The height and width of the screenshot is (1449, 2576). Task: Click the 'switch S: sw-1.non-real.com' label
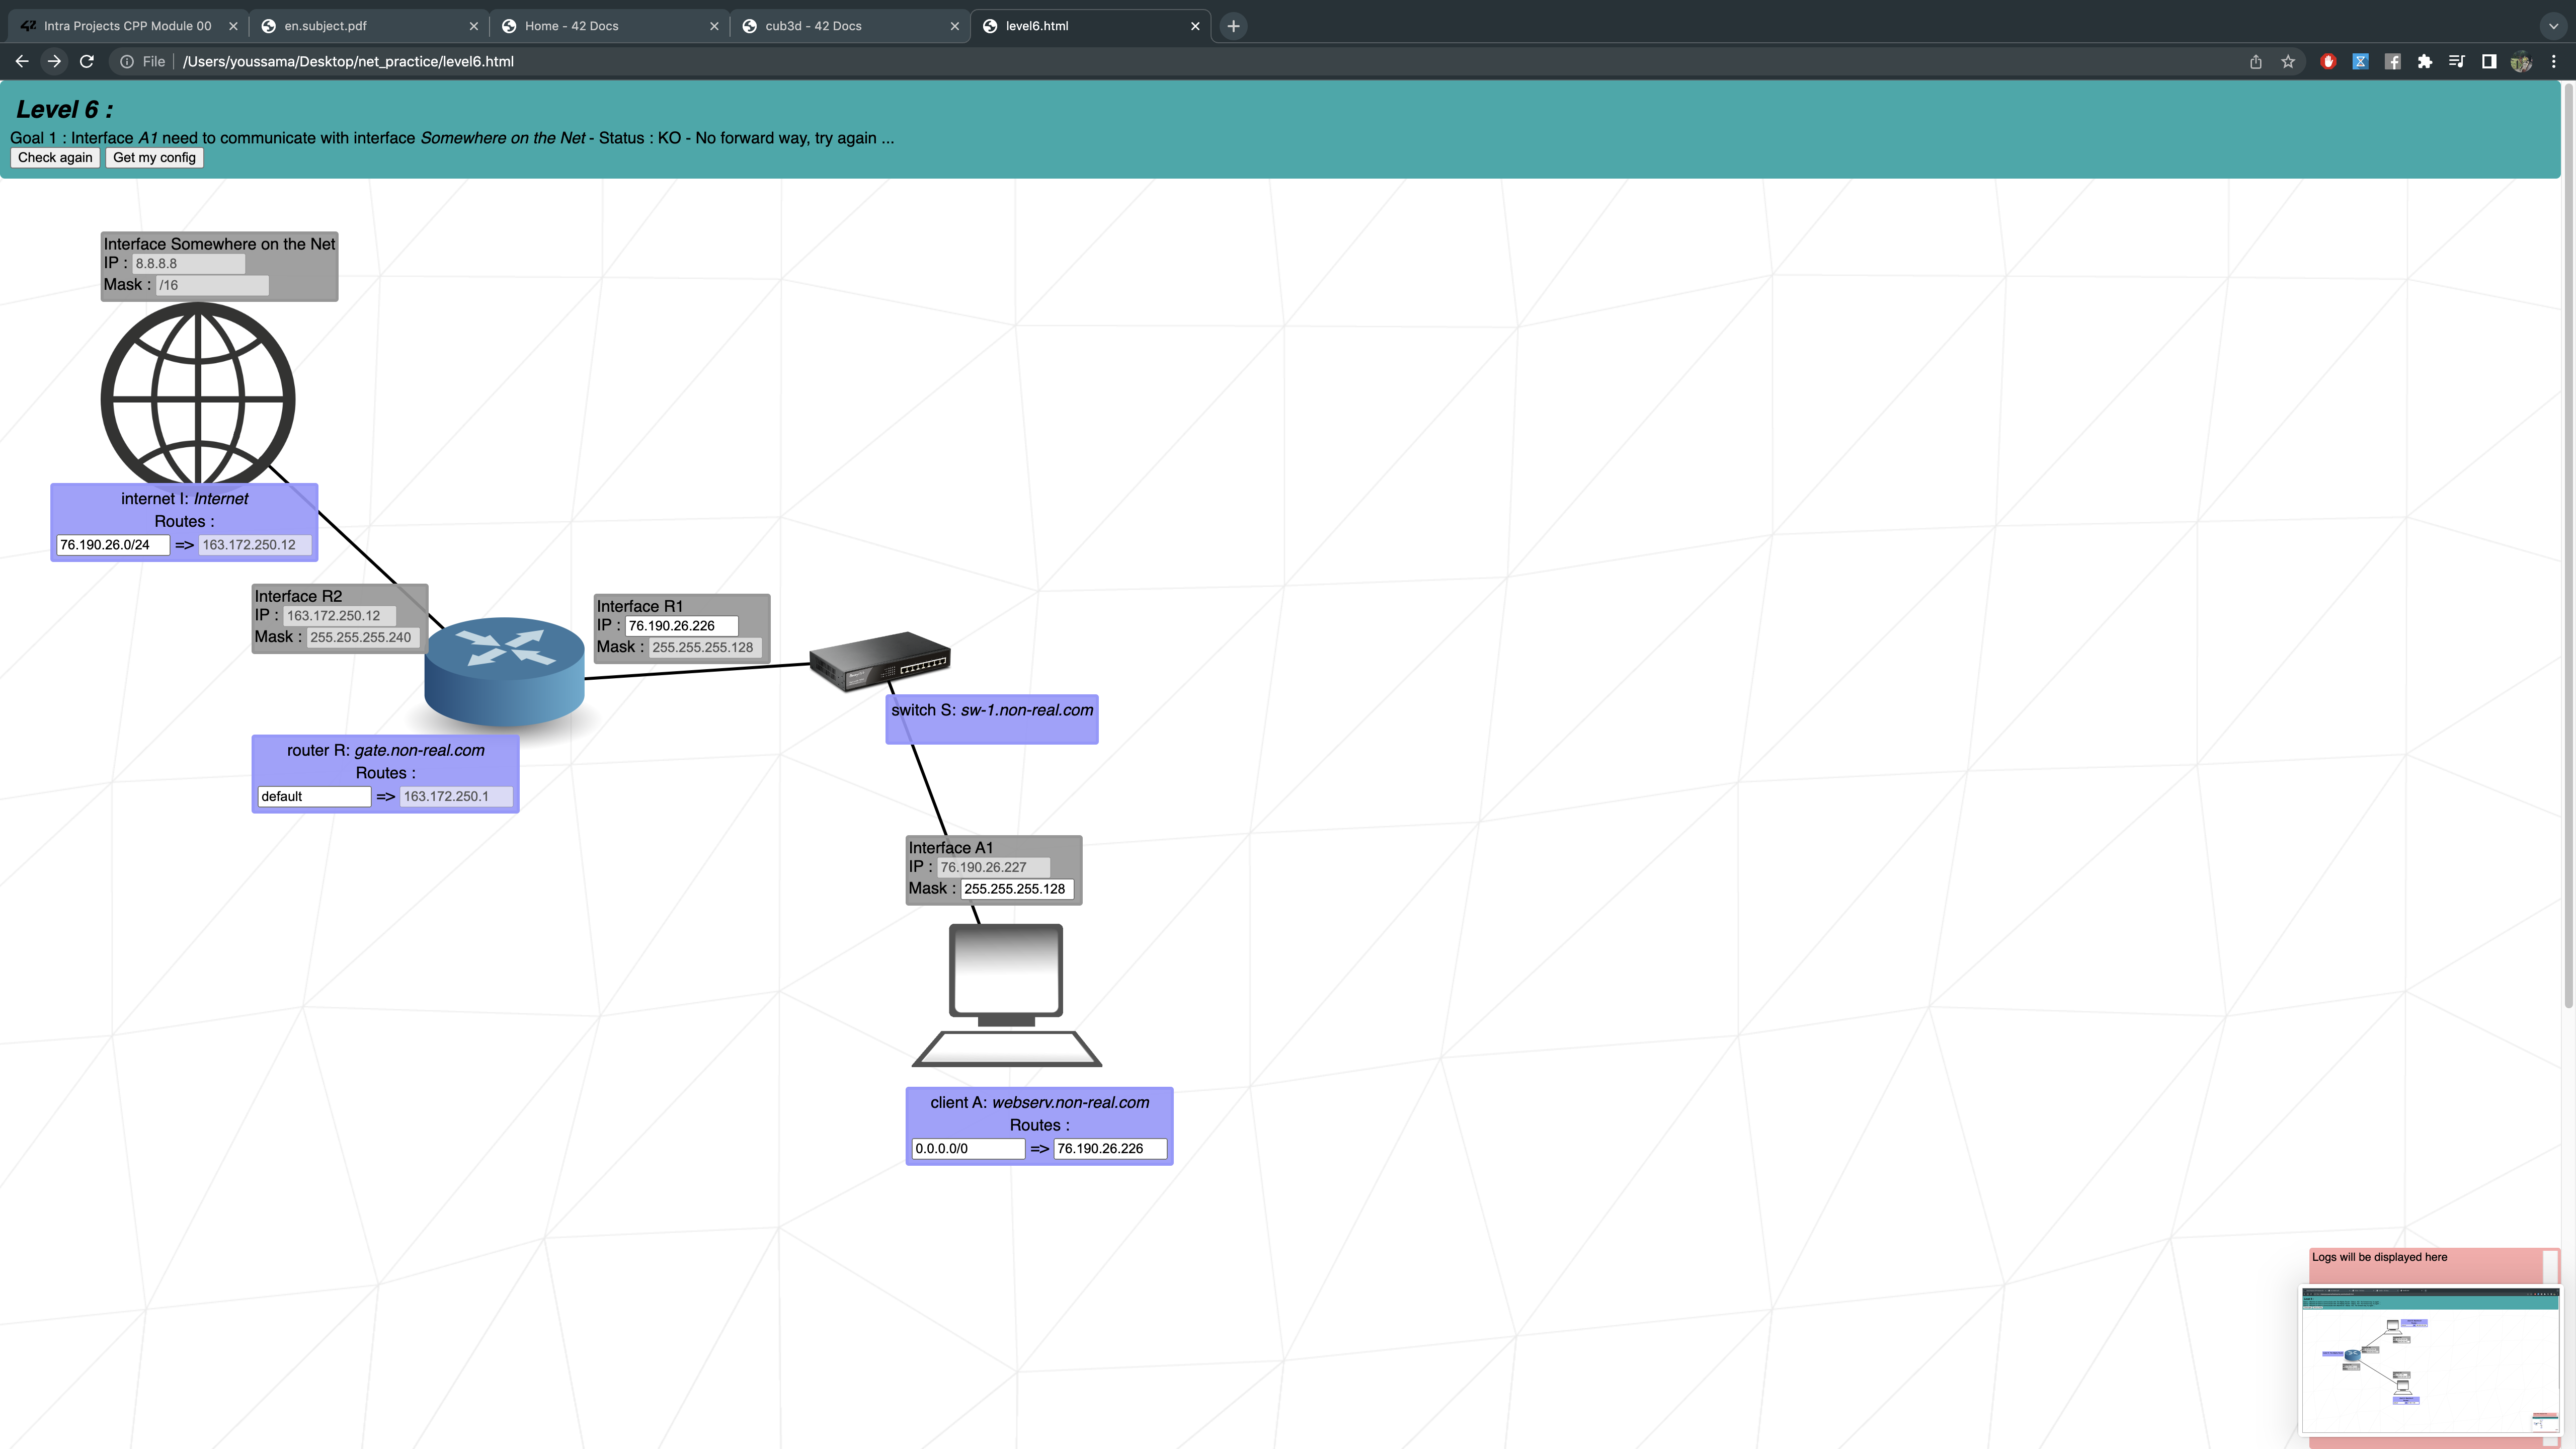(x=992, y=710)
